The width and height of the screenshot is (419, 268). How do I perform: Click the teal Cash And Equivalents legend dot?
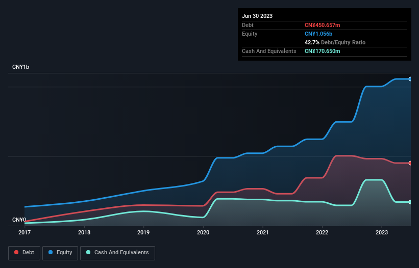pos(88,252)
